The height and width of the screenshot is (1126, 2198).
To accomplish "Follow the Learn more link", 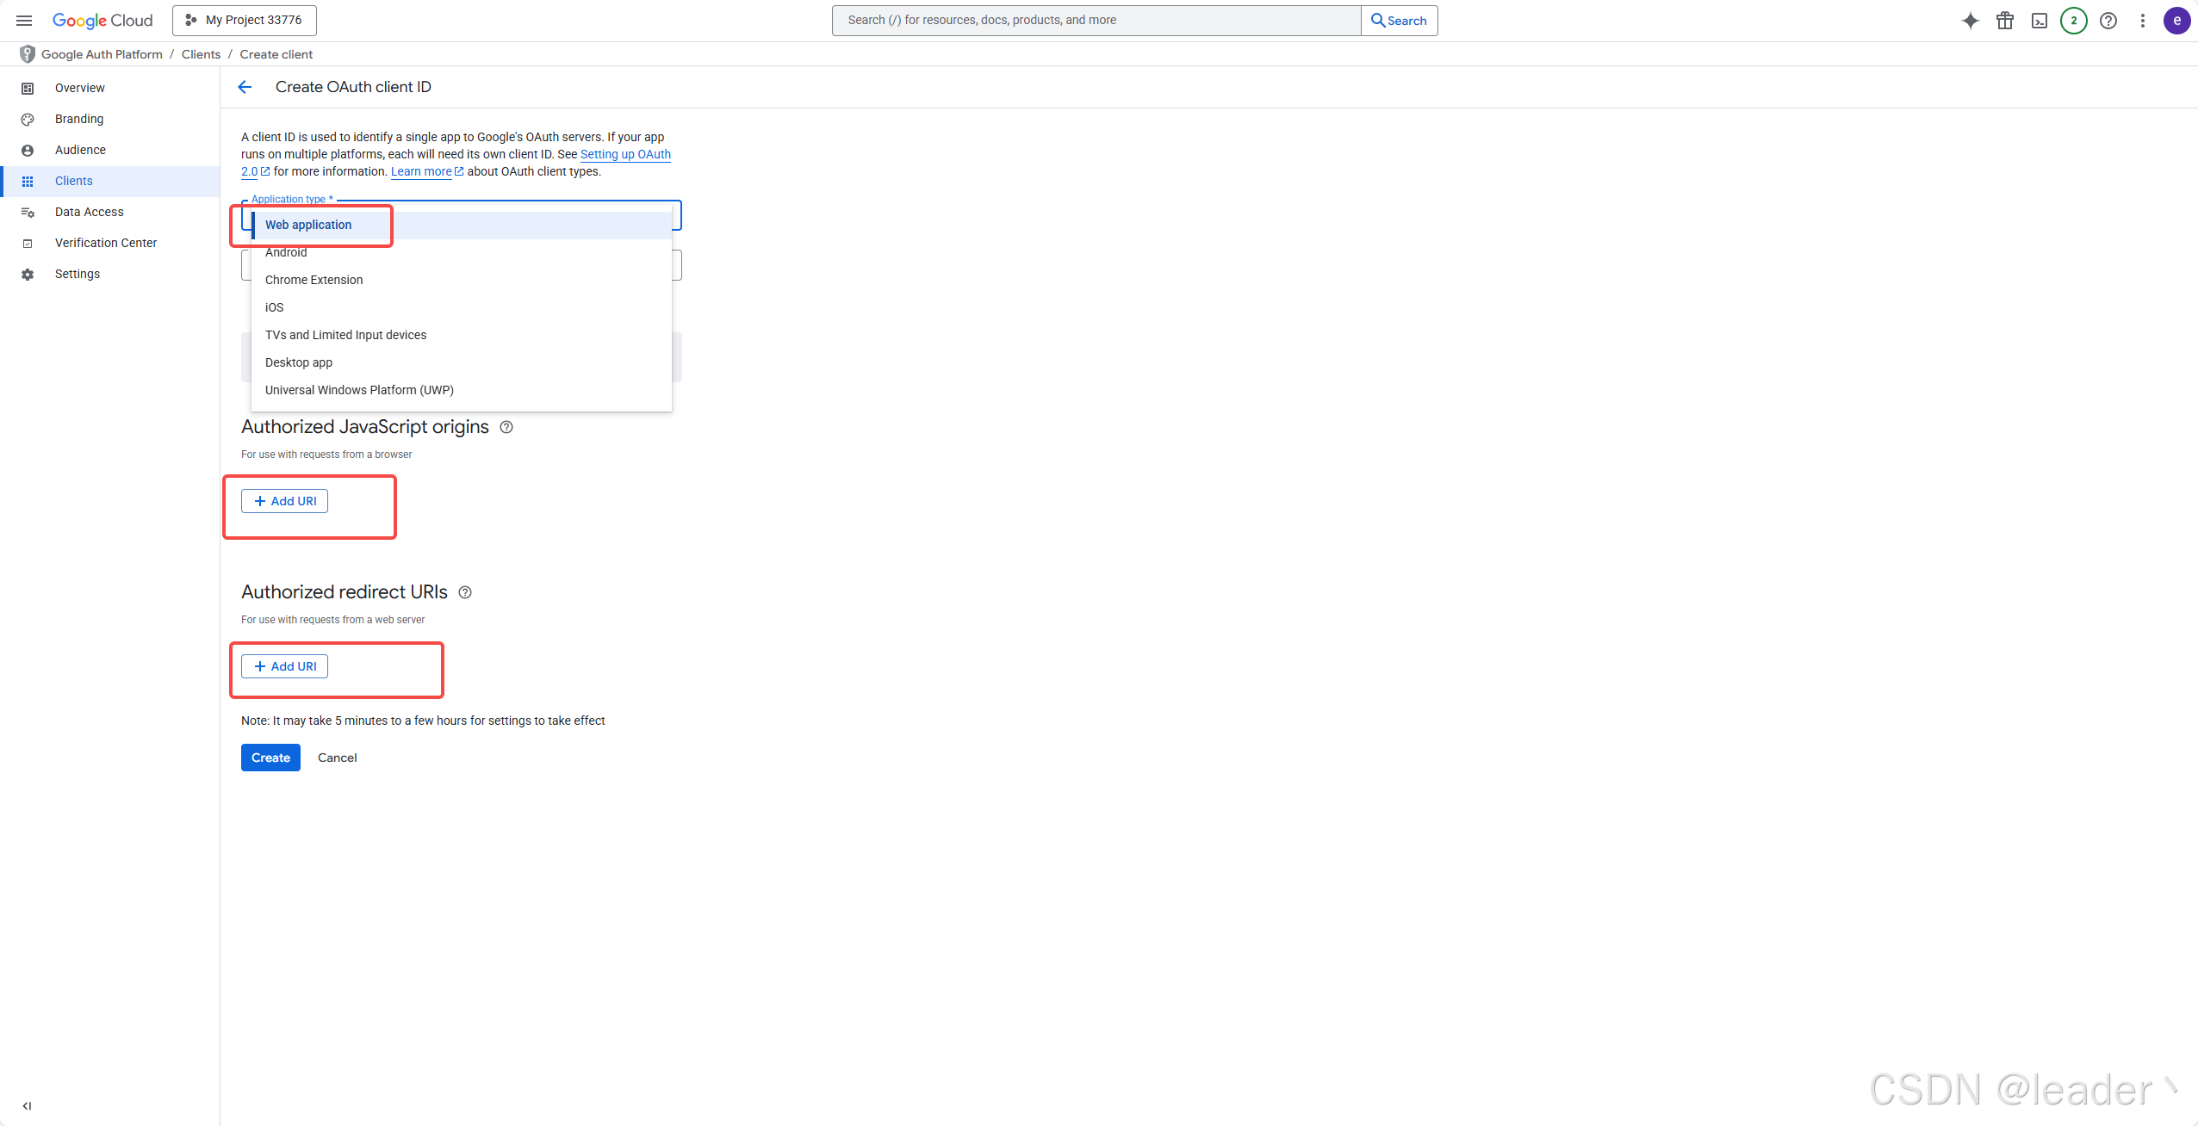I will [421, 171].
